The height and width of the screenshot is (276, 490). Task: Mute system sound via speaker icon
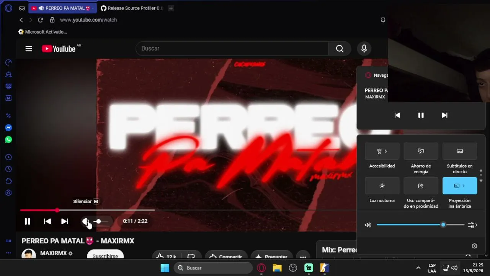[368, 225]
